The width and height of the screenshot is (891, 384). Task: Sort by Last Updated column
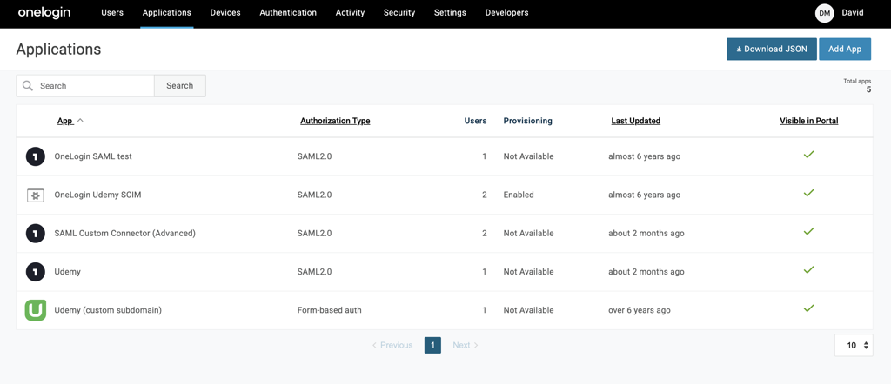(636, 121)
